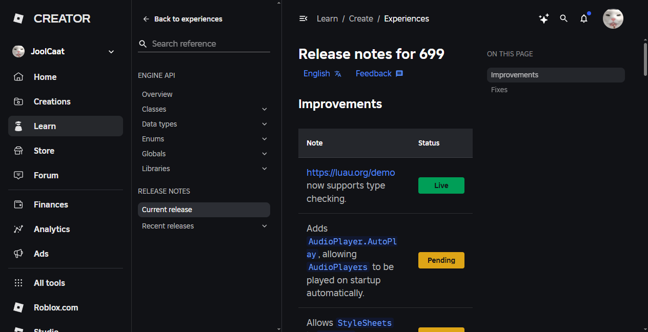Click the Release notes for 699 heading
648x332 pixels.
pos(371,54)
